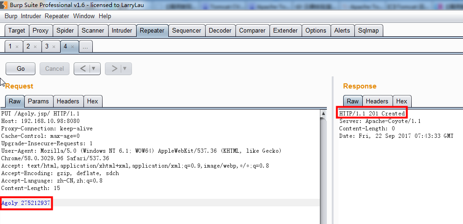The height and width of the screenshot is (224, 463).
Task: Click the Go button to send request
Action: (x=21, y=68)
